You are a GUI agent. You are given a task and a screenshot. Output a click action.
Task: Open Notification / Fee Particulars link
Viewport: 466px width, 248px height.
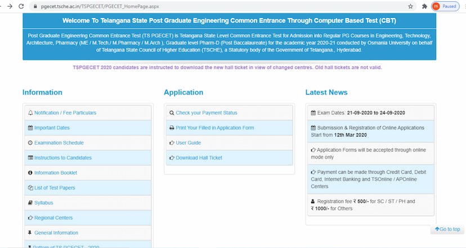pos(65,113)
